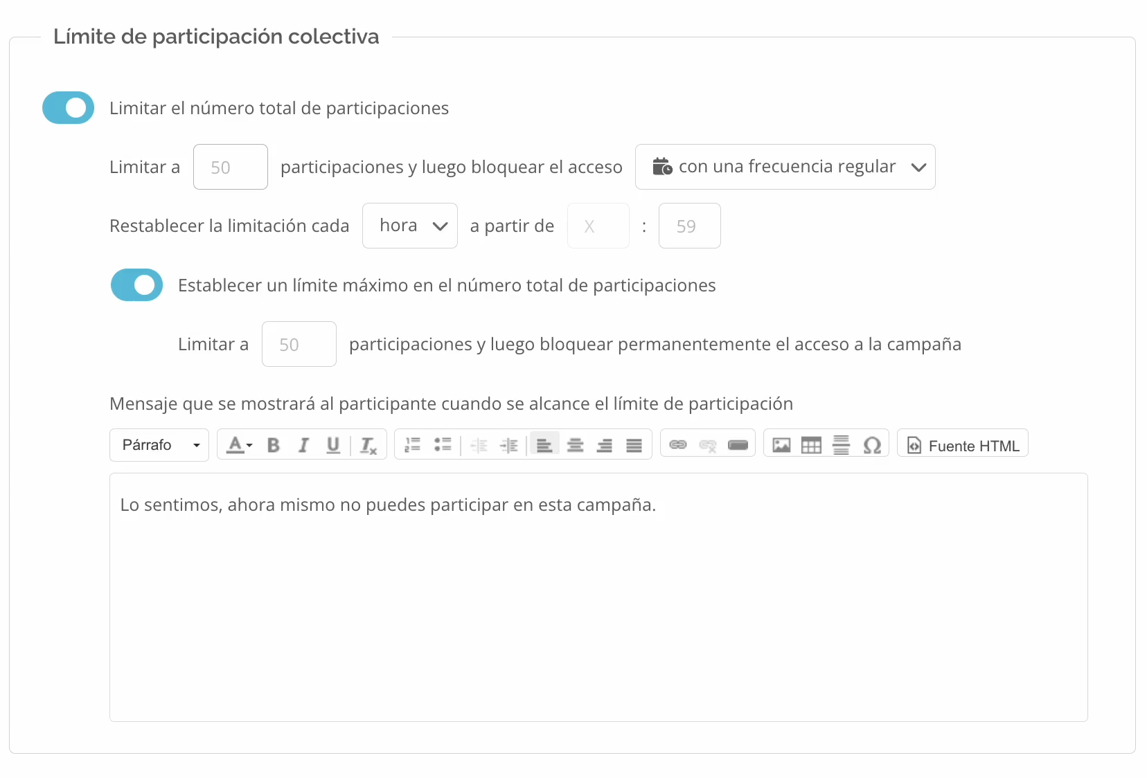Open the Párrafo style dropdown
This screenshot has height=778, width=1147.
click(159, 445)
